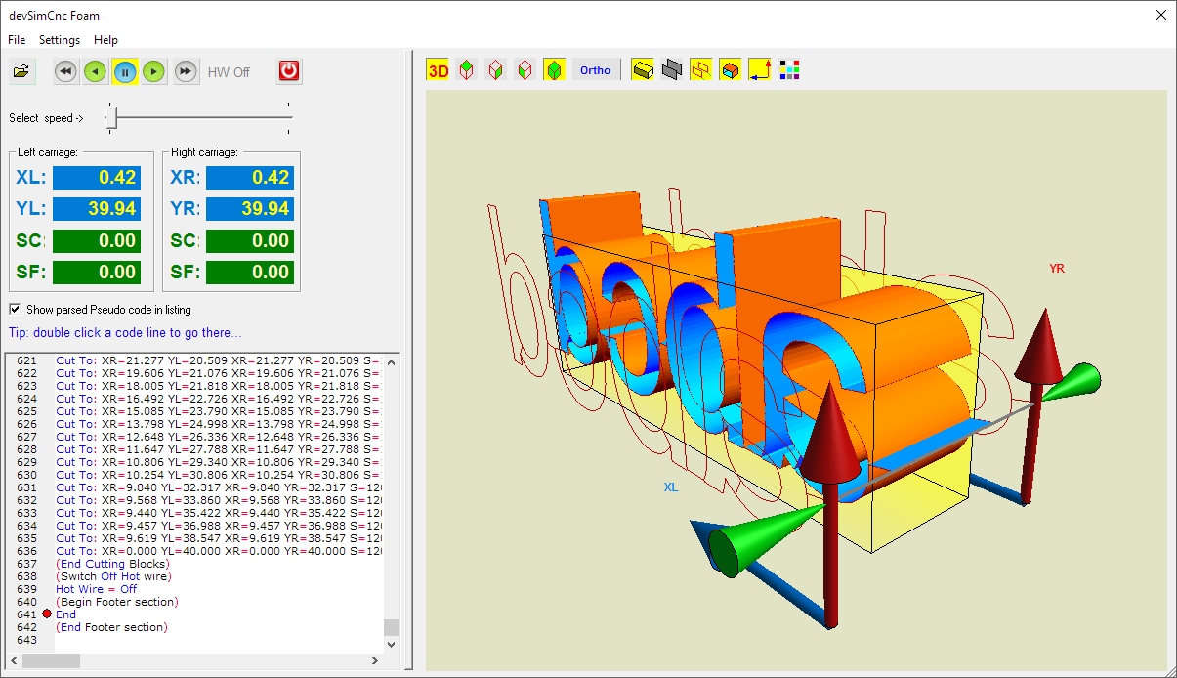The image size is (1177, 678).
Task: Toggle Ortho projection mode
Action: [596, 69]
